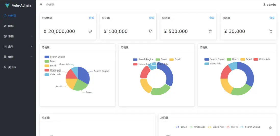Toggle Email legend in rounded donut chart
Viewport: 280px width, 136px height.
click(175, 59)
